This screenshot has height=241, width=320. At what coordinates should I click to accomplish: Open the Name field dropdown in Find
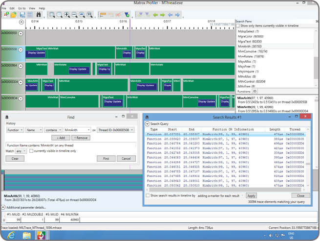pyautogui.click(x=34, y=130)
